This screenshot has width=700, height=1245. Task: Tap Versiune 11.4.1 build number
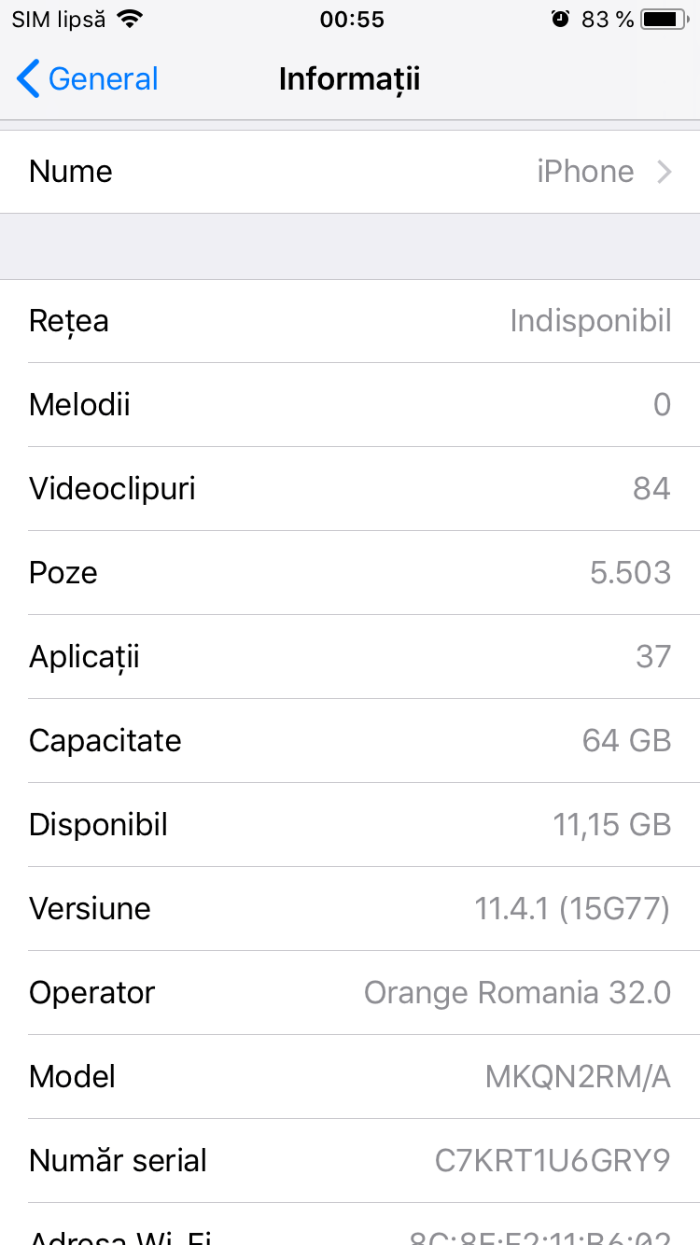click(x=572, y=909)
